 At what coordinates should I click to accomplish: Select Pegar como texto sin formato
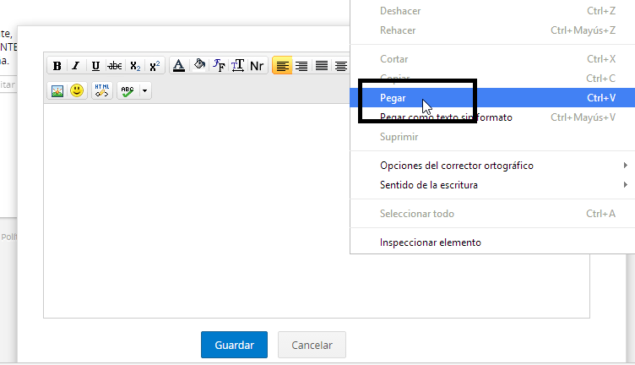(492, 117)
